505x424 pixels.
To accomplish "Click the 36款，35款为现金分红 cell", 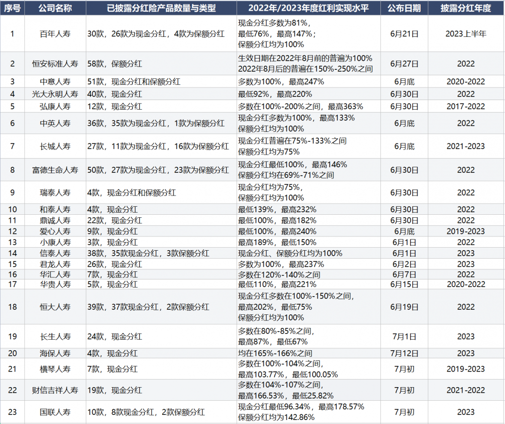I will coord(161,123).
